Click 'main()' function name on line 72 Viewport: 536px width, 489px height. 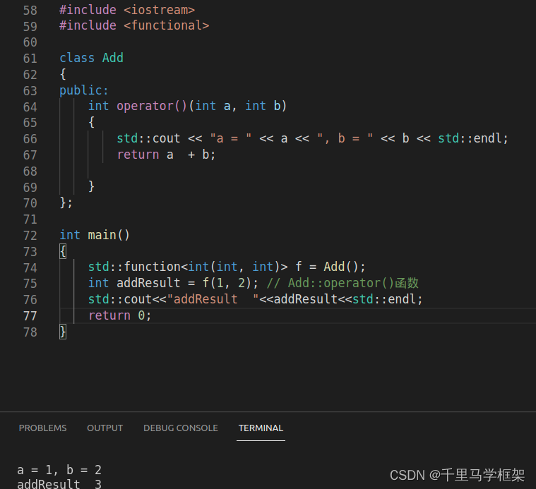click(109, 235)
